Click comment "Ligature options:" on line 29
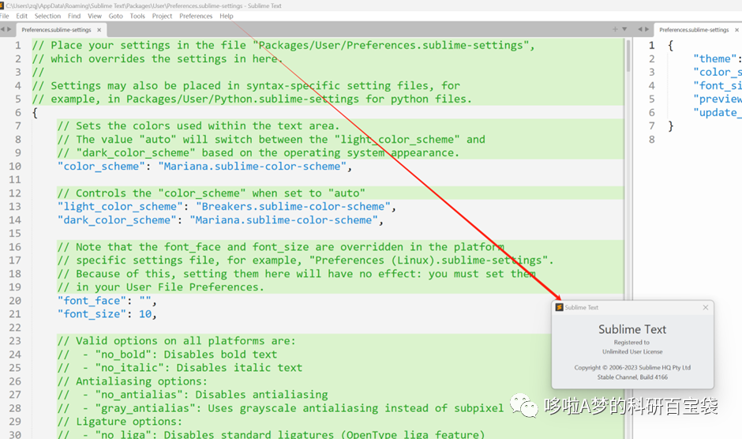 [119, 422]
